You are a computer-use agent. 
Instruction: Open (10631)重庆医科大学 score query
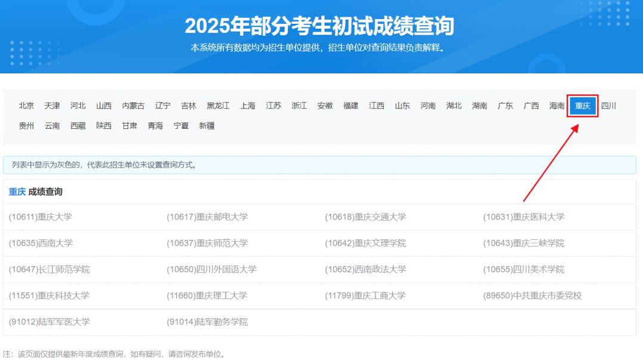pyautogui.click(x=524, y=217)
